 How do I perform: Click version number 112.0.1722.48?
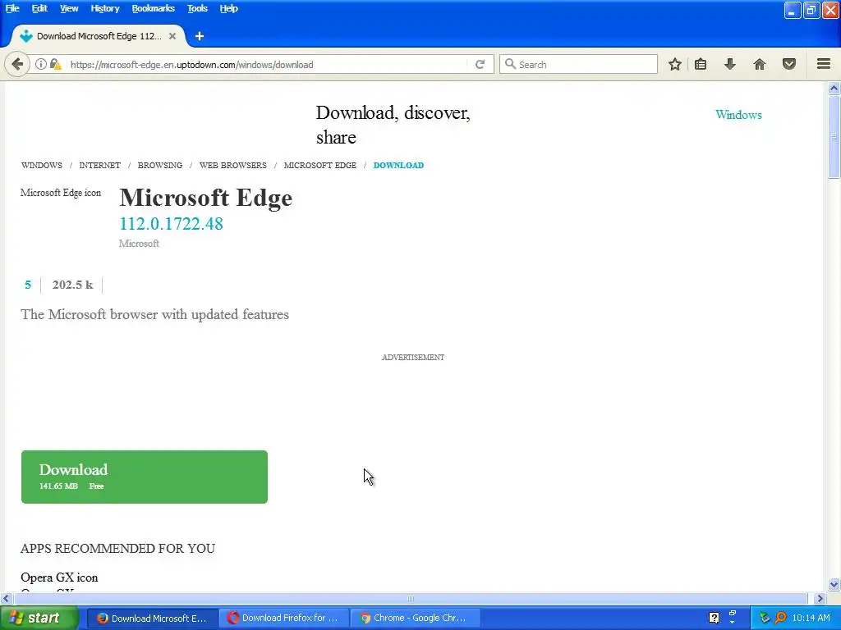[171, 223]
